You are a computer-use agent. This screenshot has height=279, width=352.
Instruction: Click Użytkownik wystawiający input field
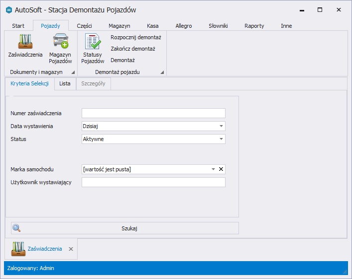coord(153,182)
